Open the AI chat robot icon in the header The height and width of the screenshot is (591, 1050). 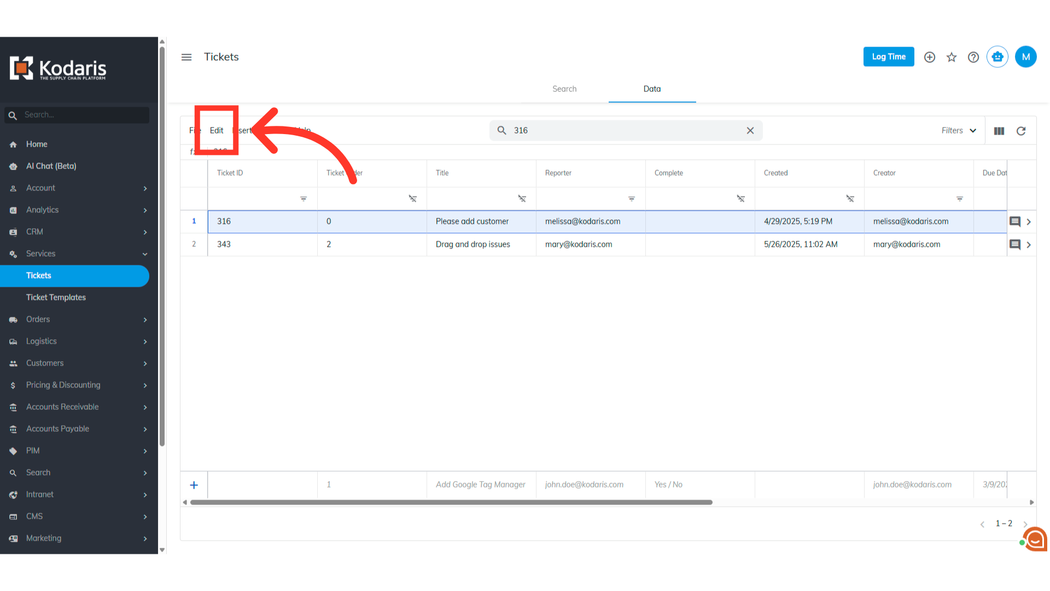coord(997,57)
